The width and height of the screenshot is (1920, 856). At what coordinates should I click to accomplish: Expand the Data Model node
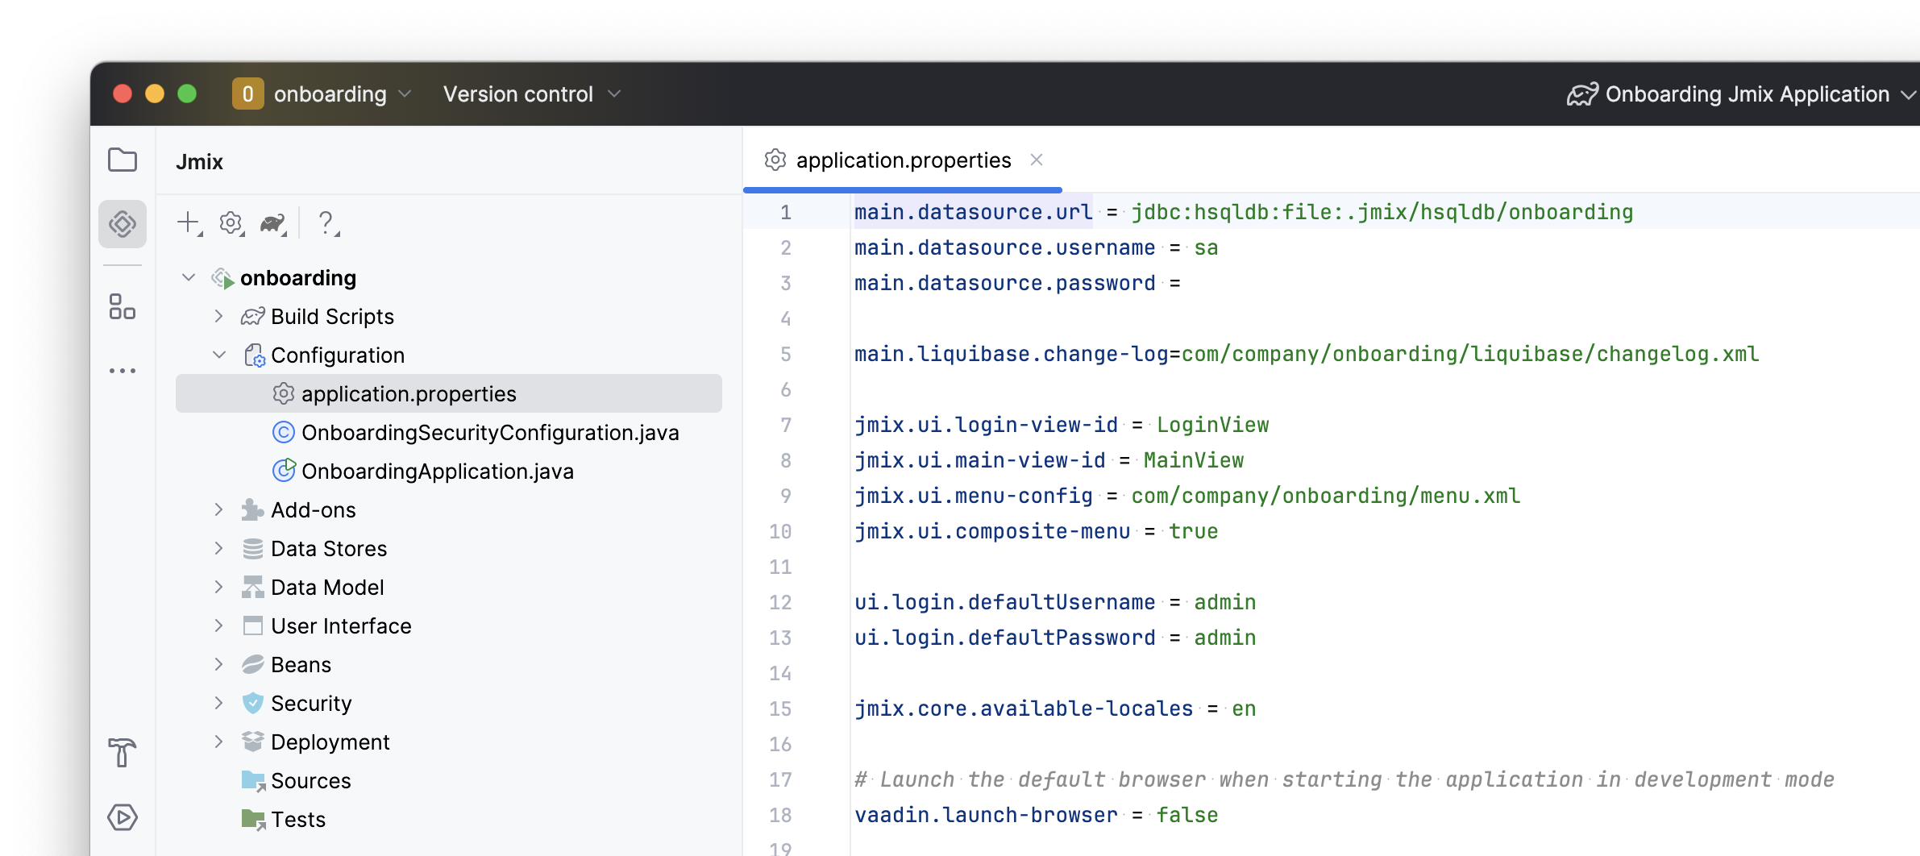[x=218, y=588]
